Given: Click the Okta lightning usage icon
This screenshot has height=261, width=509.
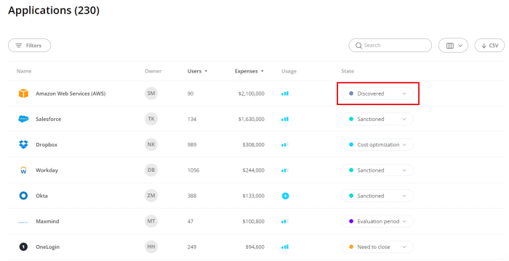Looking at the screenshot, I should (285, 196).
